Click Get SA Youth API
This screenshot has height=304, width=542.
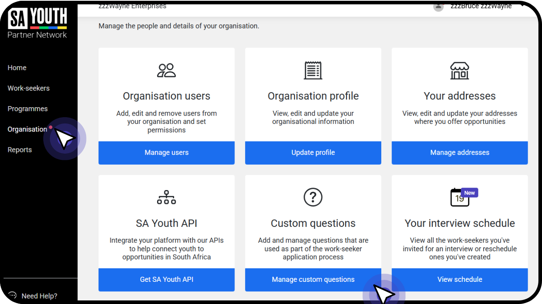pyautogui.click(x=166, y=279)
